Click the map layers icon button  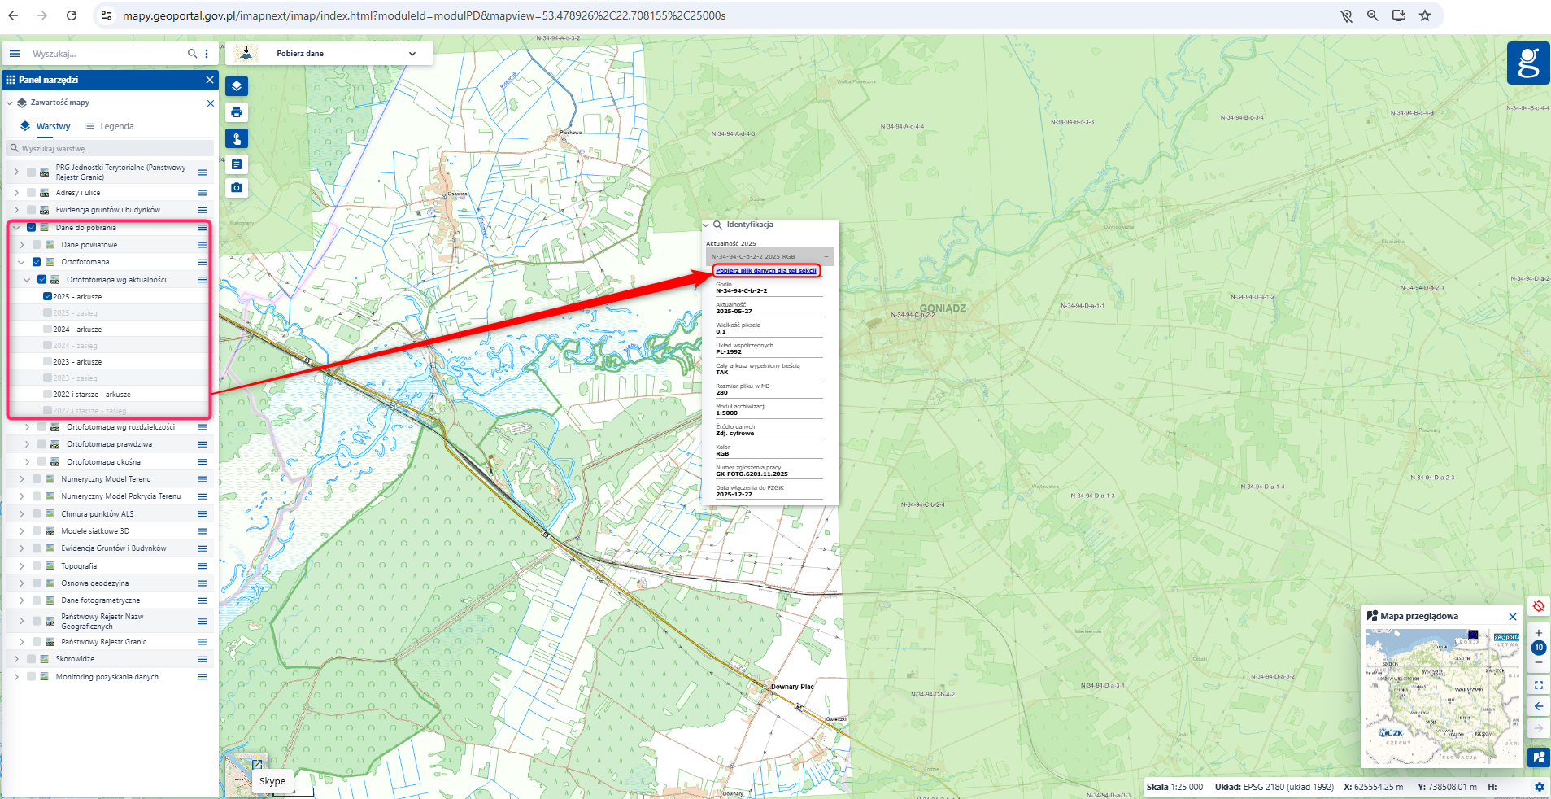pyautogui.click(x=236, y=86)
